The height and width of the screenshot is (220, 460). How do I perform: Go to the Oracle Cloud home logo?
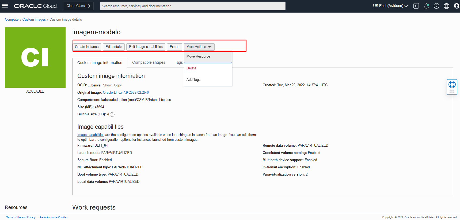[35, 6]
